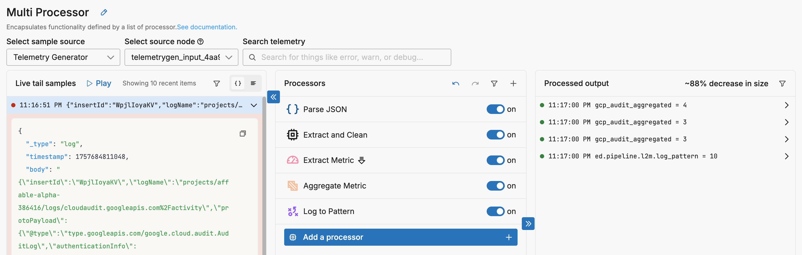Focus the Search telemetry input field
The image size is (802, 255).
(347, 57)
